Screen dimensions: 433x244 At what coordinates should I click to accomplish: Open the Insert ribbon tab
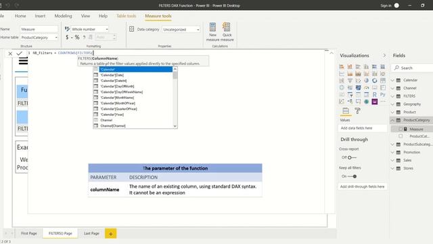click(x=40, y=16)
